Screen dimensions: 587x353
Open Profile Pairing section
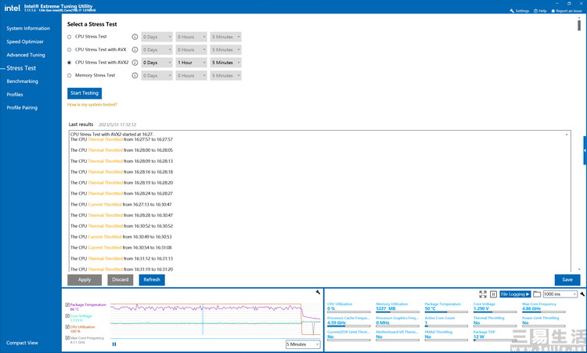click(22, 107)
